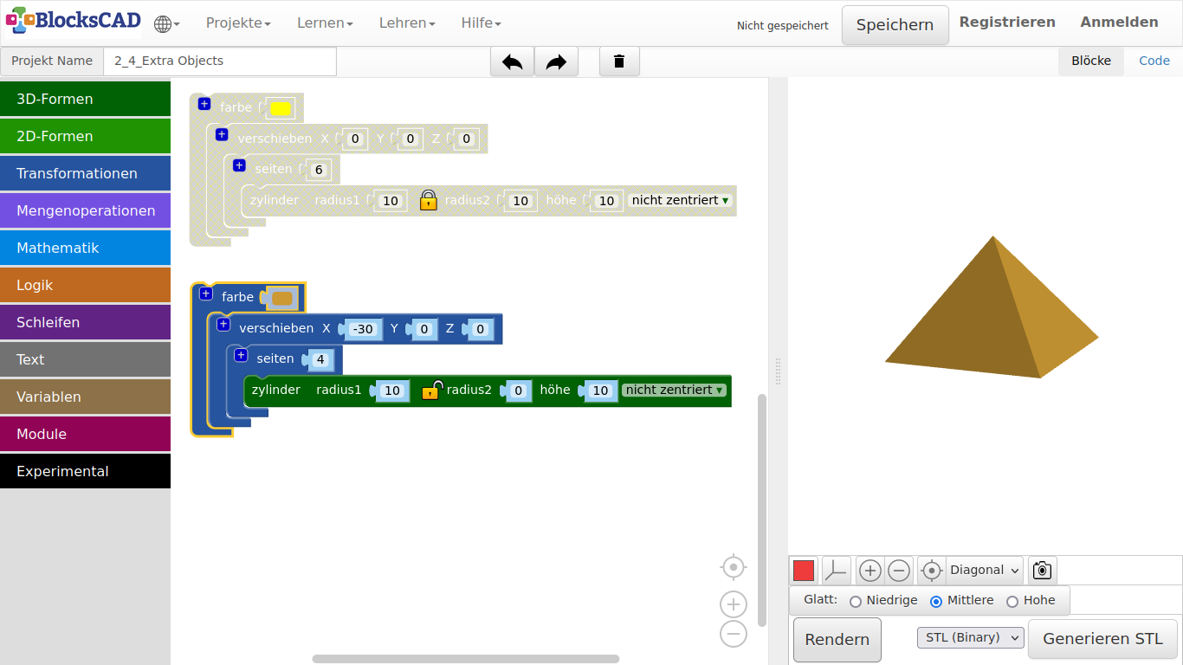
Task: Click the Speichern button
Action: [895, 25]
